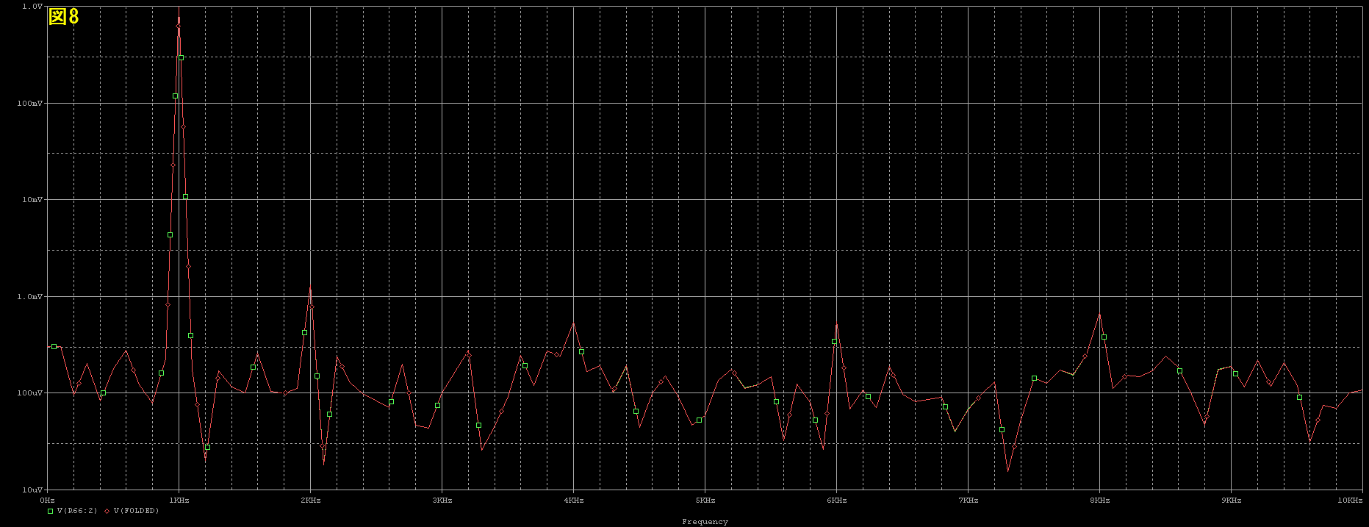The height and width of the screenshot is (527, 1369).
Task: Click the harmonic peak tip at 6KHz
Action: [836, 324]
